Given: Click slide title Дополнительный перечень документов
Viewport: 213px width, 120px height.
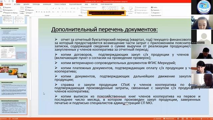Looking at the screenshot, I should [105, 29].
